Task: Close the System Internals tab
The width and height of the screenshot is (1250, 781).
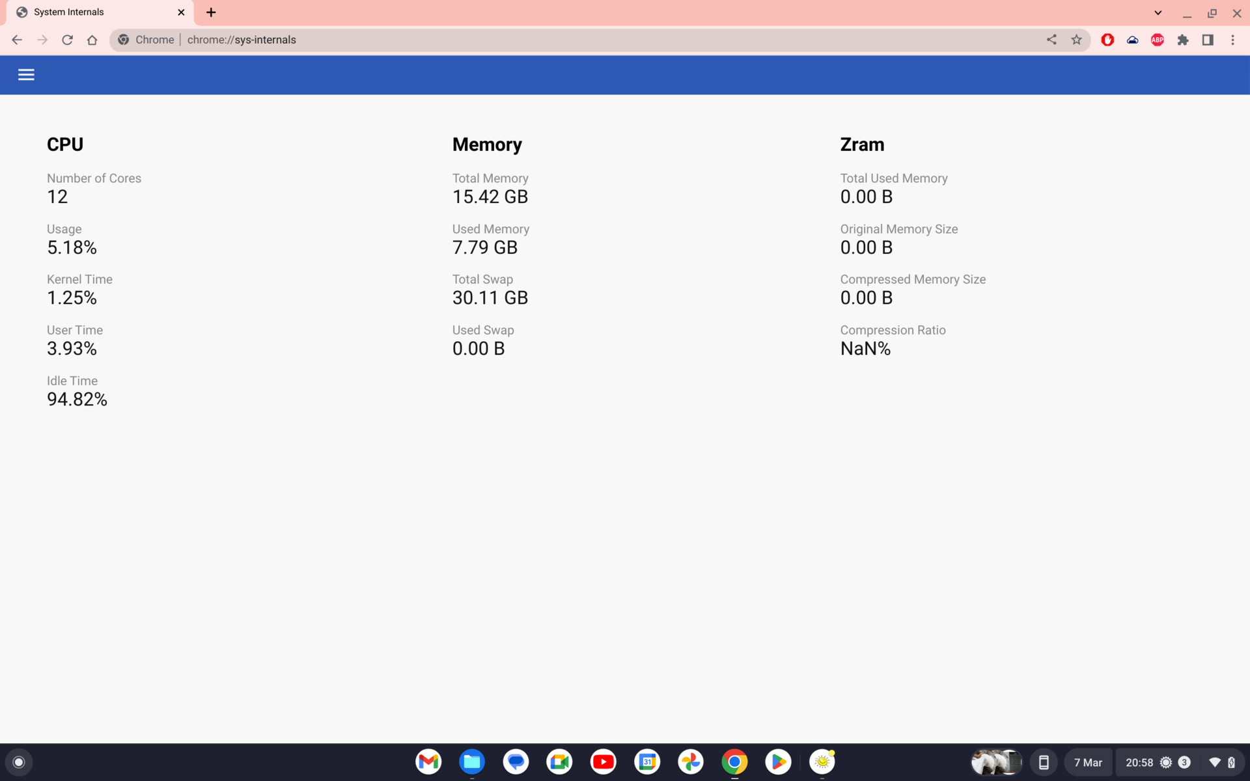Action: tap(181, 12)
